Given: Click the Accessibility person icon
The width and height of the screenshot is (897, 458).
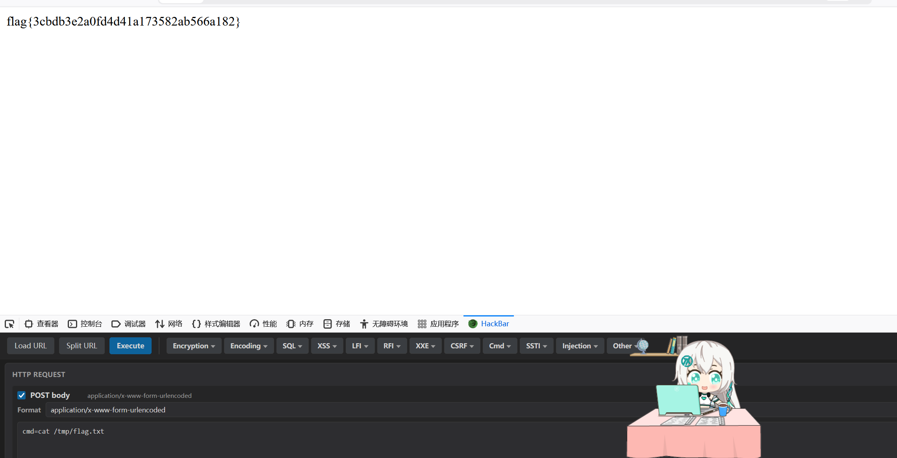Looking at the screenshot, I should [x=364, y=324].
